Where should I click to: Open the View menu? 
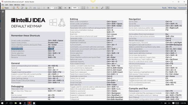[11, 5]
